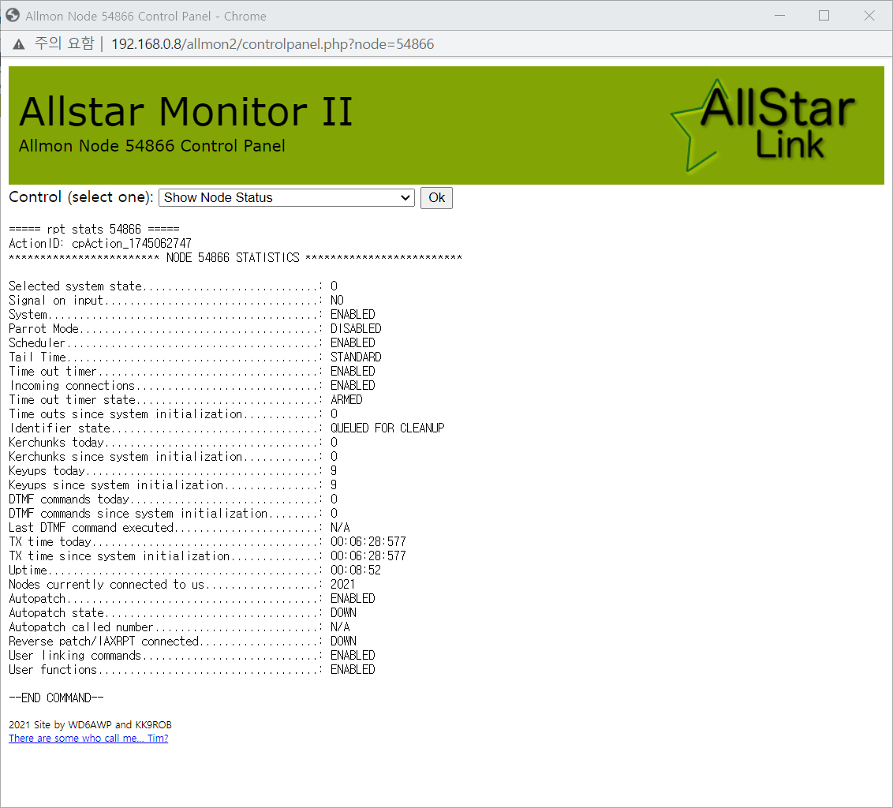Click the 'QUEUED FOR CLEANUP' identifier state value
The height and width of the screenshot is (808, 893).
point(387,428)
